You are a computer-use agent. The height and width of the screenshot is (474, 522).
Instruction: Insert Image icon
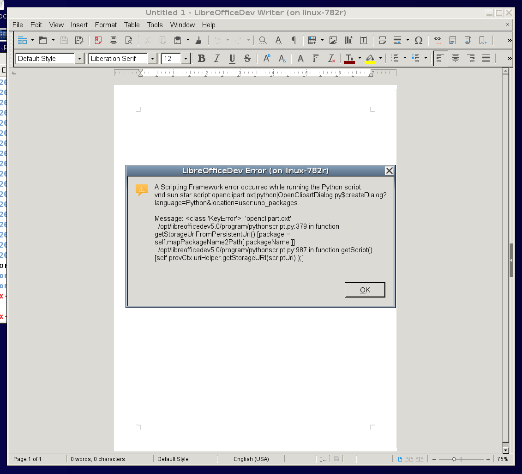pyautogui.click(x=333, y=40)
